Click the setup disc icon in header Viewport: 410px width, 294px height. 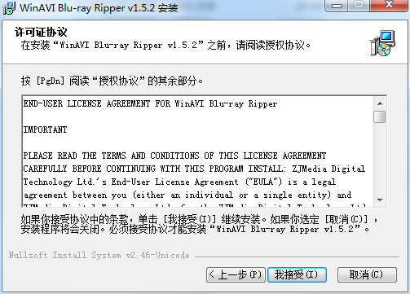point(383,43)
